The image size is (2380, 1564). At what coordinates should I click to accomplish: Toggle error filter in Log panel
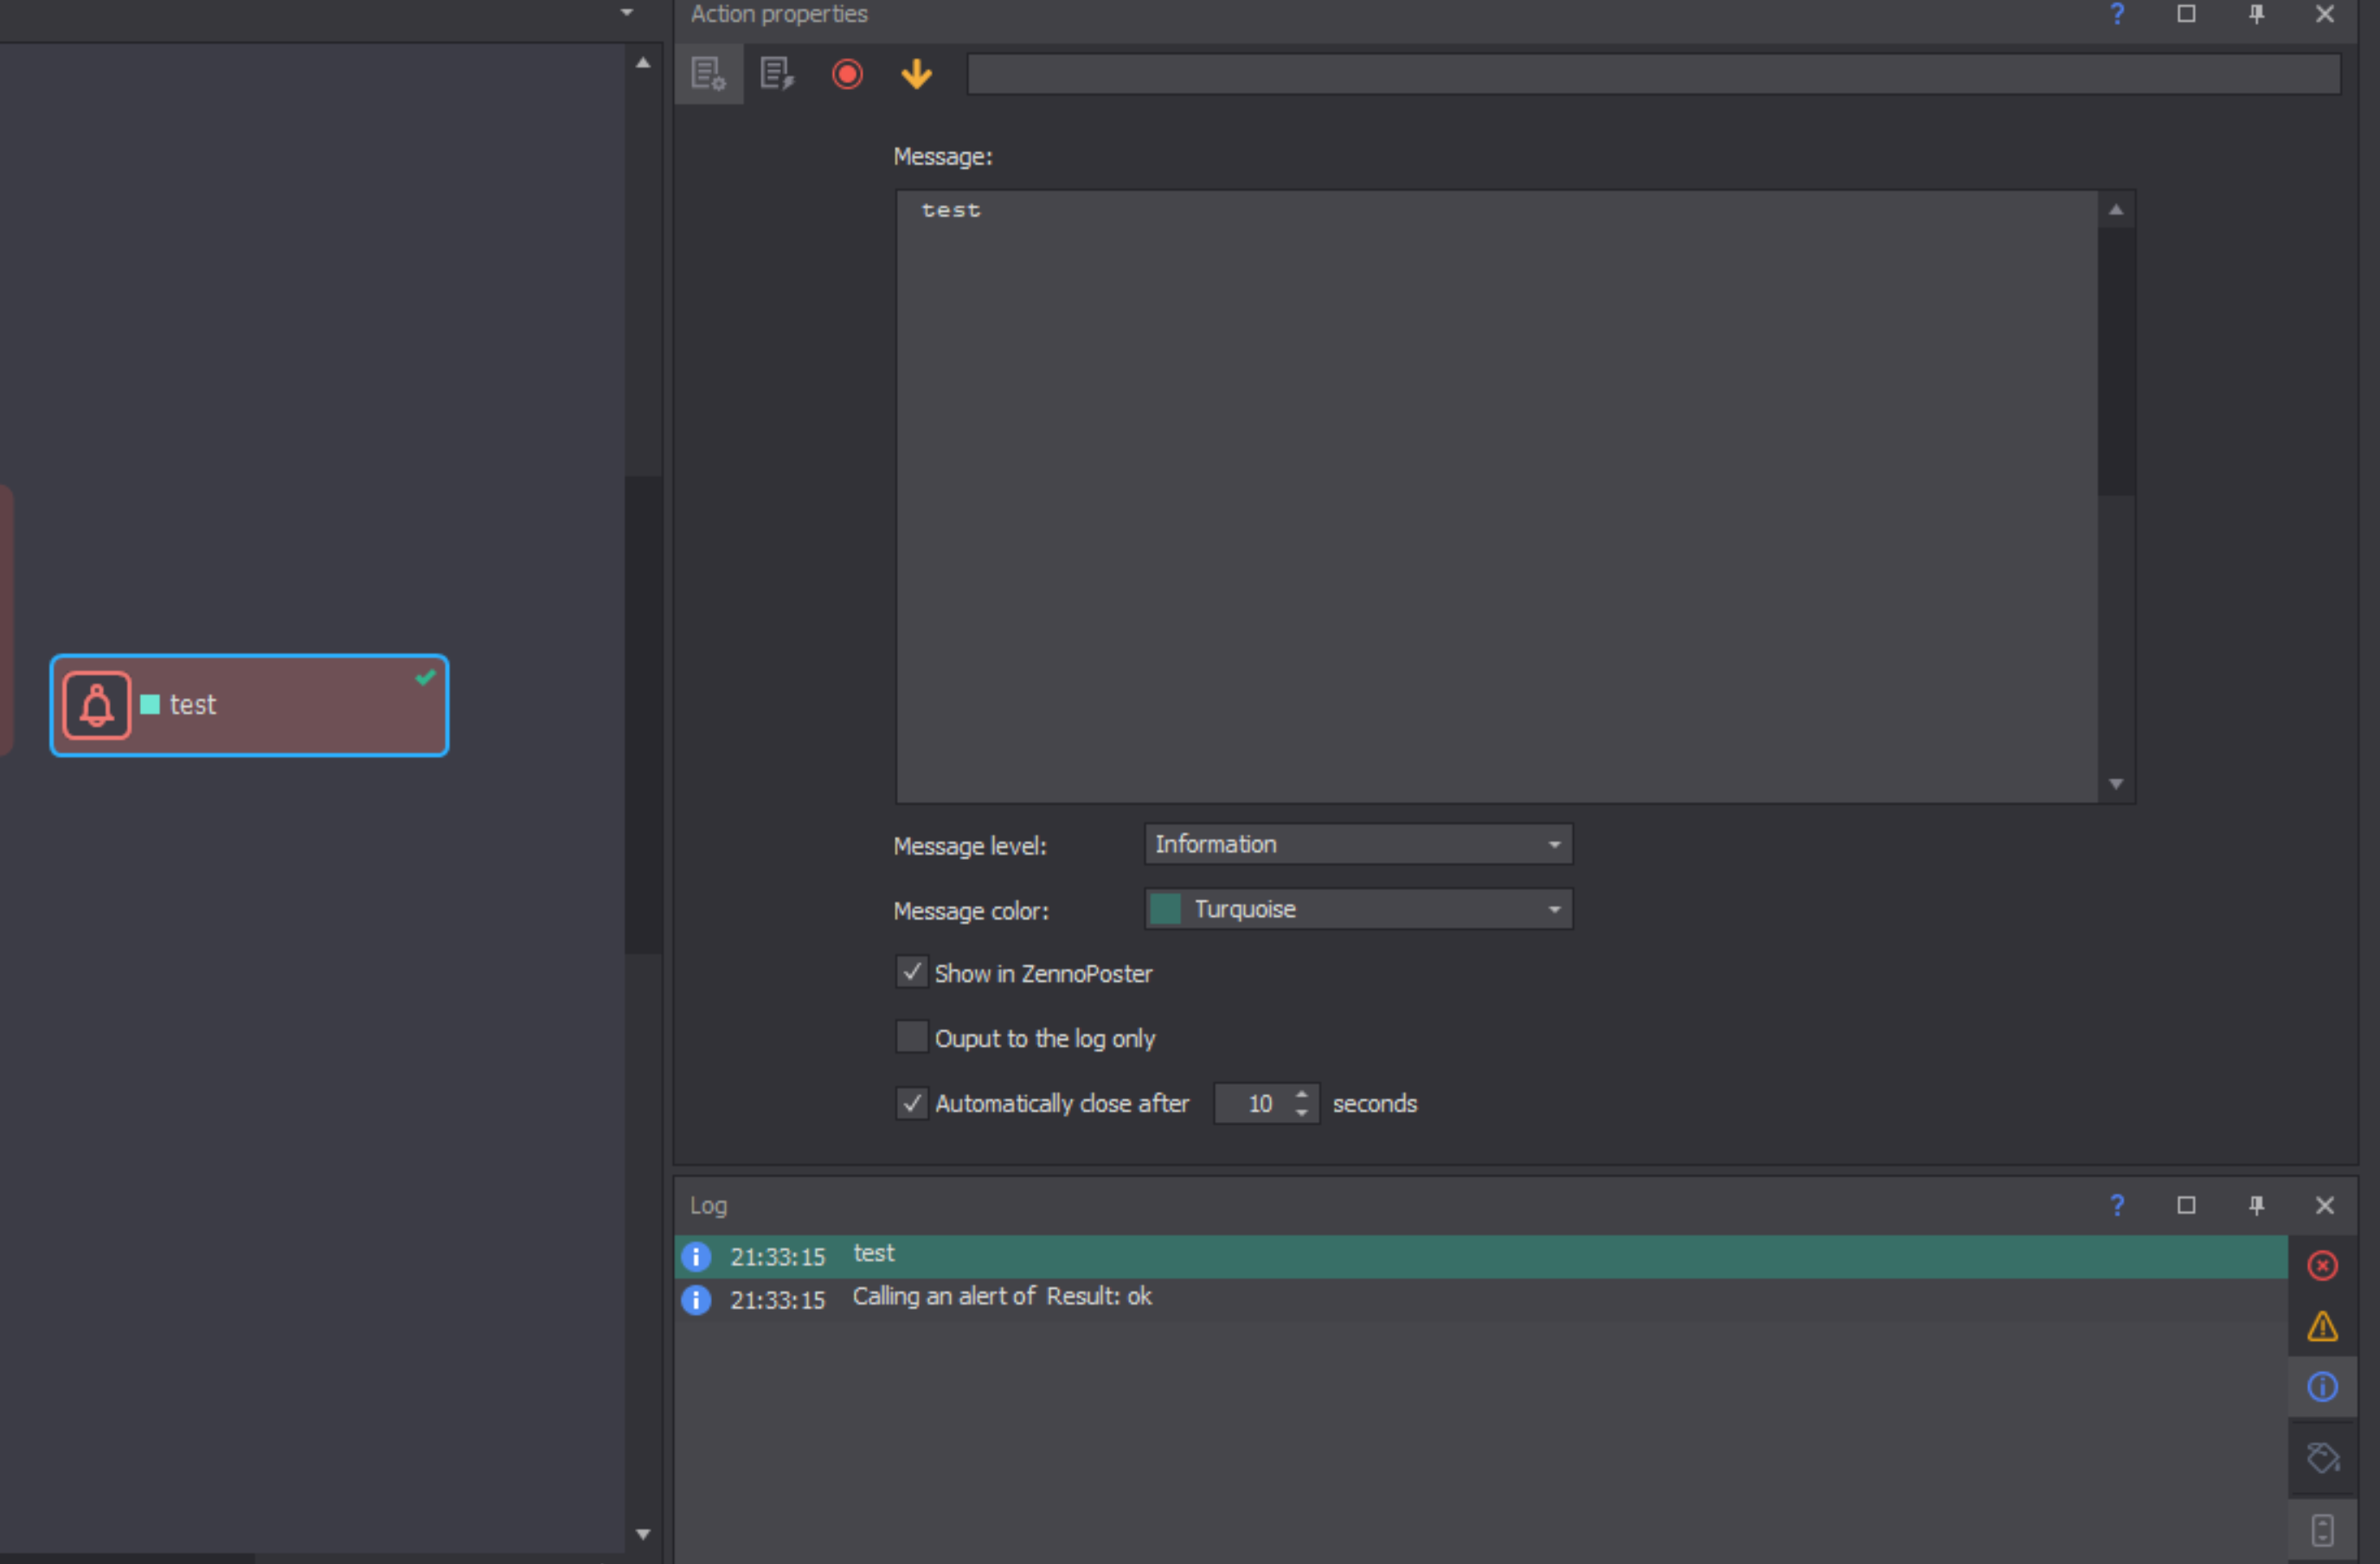(2322, 1266)
